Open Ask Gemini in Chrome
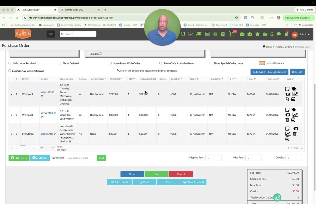 [x=304, y=10]
